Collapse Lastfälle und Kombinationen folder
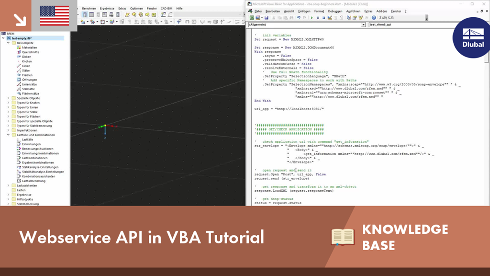The width and height of the screenshot is (490, 276). point(9,135)
